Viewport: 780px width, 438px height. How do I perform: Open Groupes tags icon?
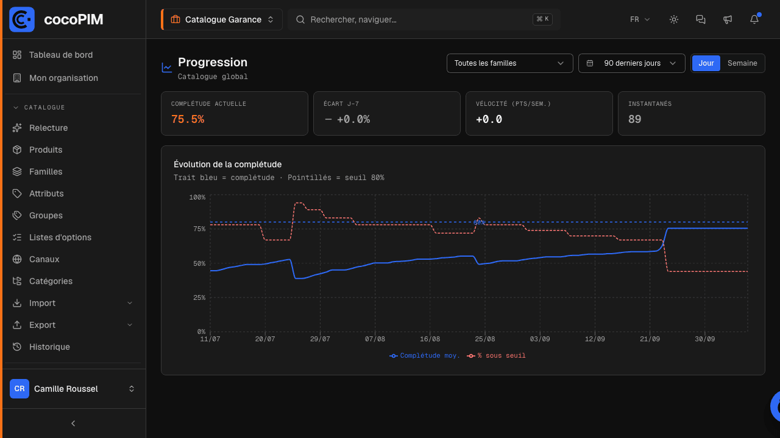pos(17,215)
